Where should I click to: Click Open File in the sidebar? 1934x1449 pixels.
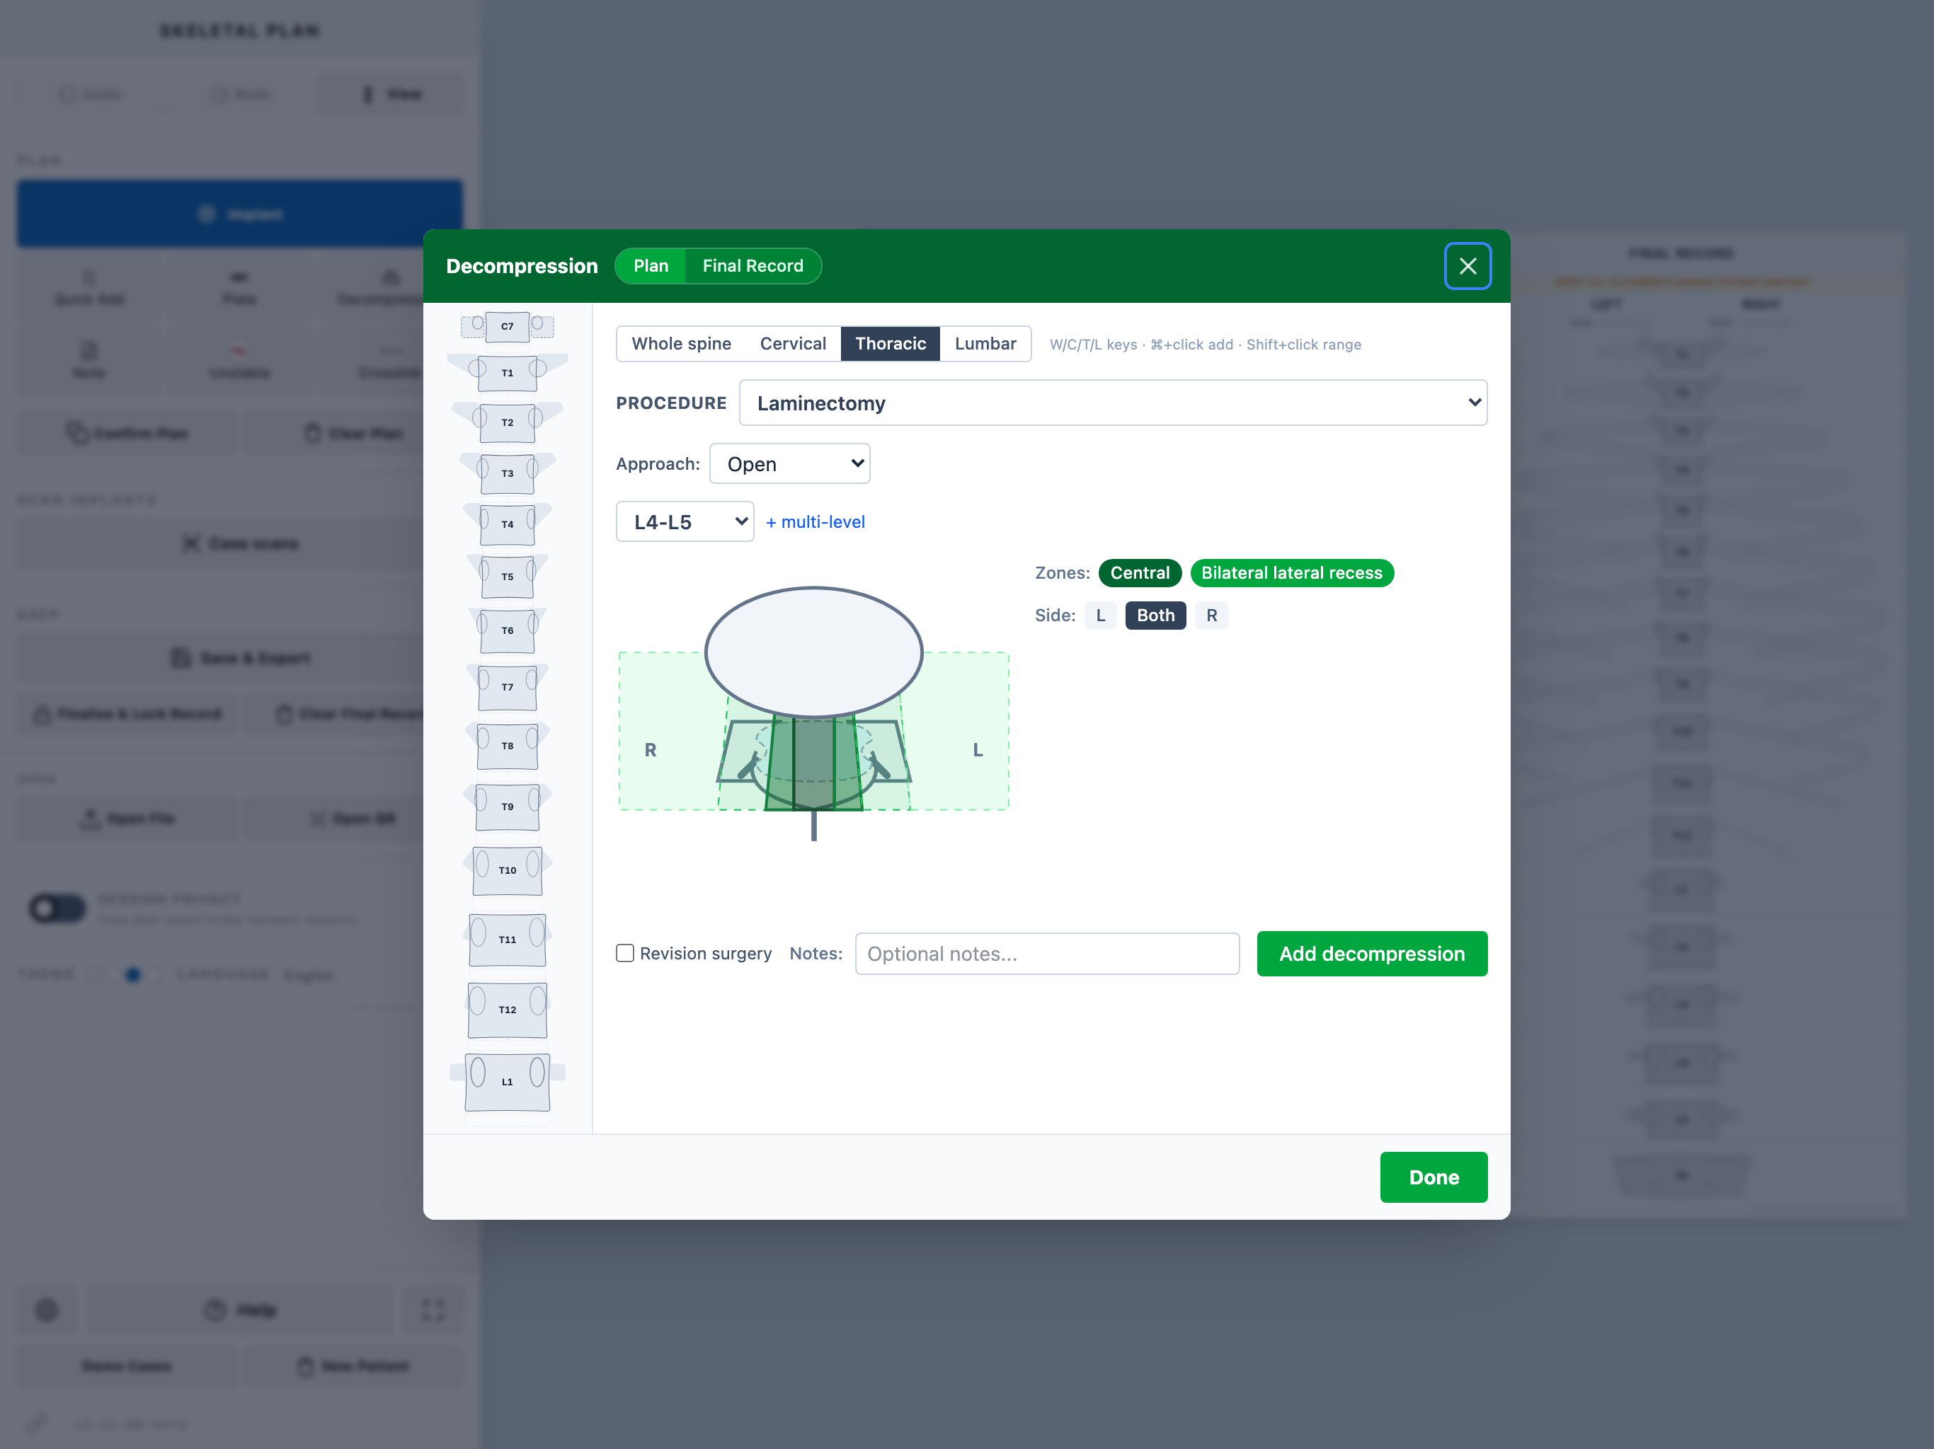pyautogui.click(x=127, y=819)
